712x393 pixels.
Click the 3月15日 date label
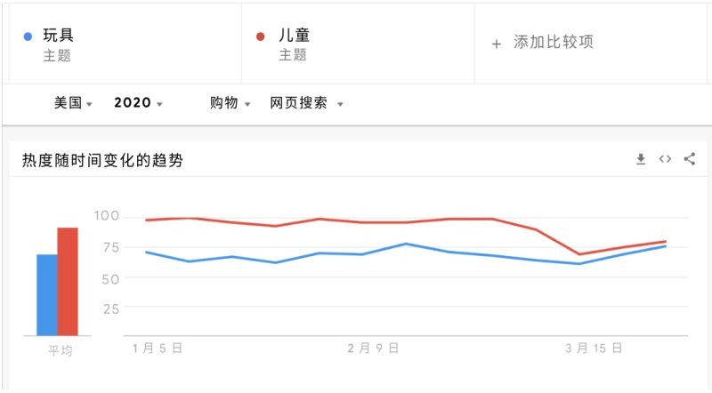594,349
